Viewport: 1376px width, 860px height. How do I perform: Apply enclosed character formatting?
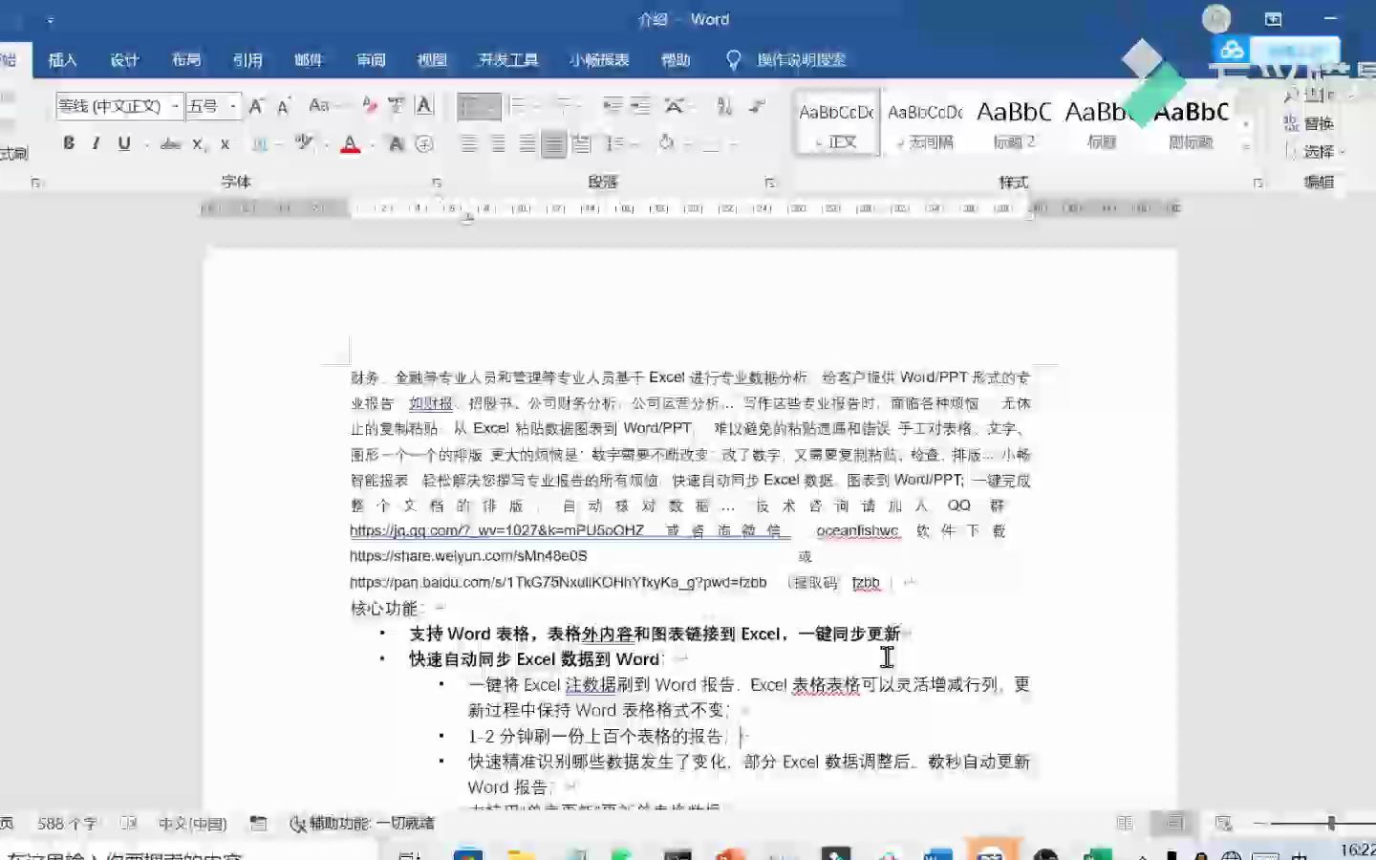(x=425, y=144)
